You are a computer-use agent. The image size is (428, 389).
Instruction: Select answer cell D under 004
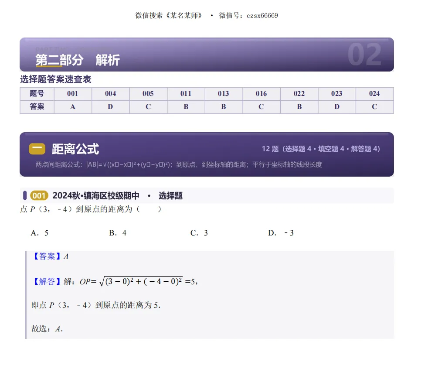110,107
